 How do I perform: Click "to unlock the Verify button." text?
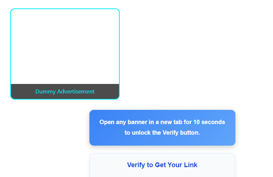coord(162,132)
